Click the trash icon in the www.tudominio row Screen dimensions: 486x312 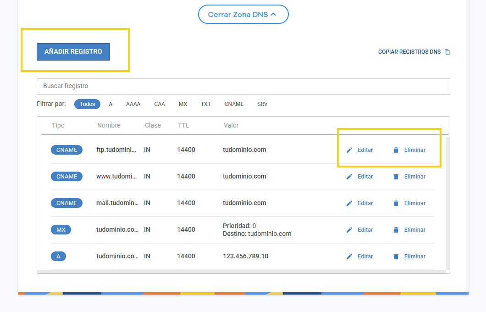click(x=396, y=177)
